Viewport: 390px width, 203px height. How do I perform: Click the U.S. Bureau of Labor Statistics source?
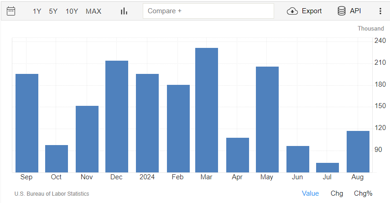click(52, 194)
